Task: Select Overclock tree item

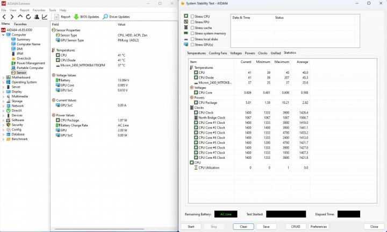Action: (24, 59)
